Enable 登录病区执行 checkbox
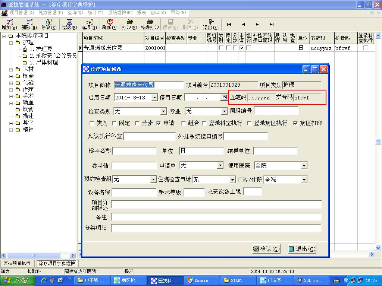The width and height of the screenshot is (382, 286). [x=249, y=123]
